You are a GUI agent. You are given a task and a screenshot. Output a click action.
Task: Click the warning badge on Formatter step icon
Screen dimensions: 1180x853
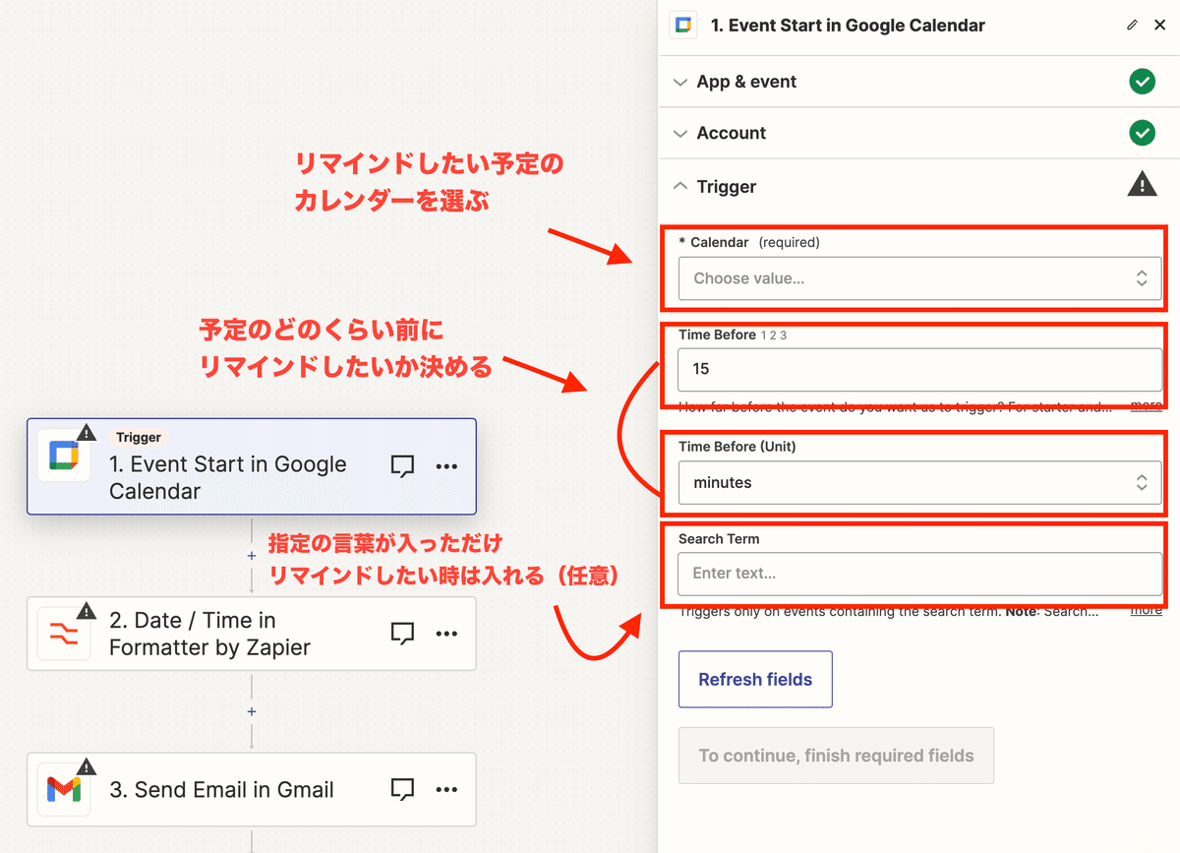[x=87, y=610]
